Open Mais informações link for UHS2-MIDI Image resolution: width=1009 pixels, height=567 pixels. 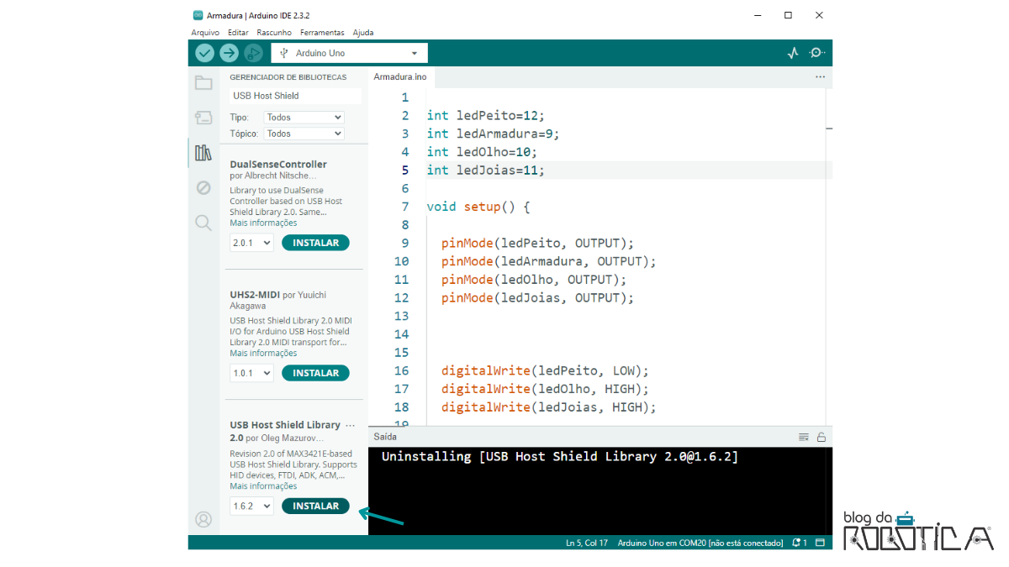(263, 354)
